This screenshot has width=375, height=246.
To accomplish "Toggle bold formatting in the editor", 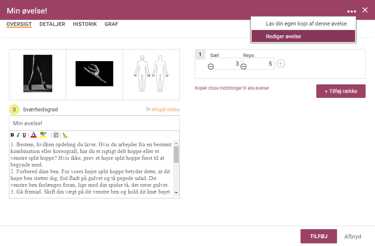I will (12, 135).
